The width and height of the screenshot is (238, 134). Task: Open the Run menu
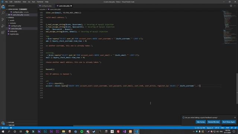coord(33,2)
